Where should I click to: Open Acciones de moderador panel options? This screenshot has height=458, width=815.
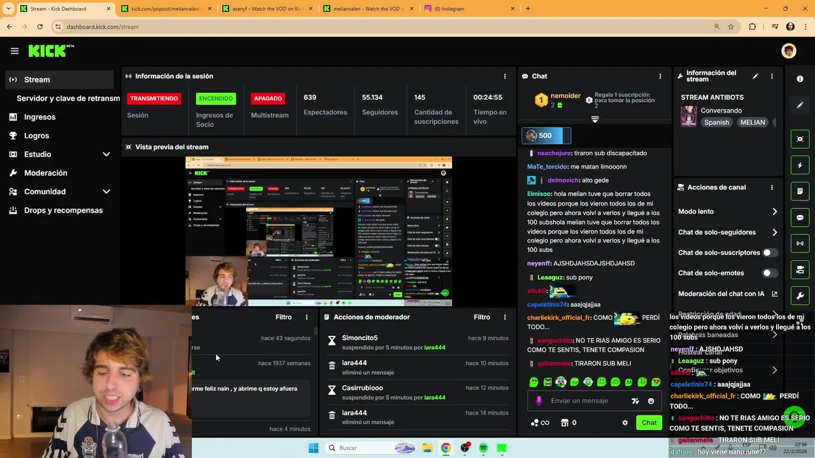pos(505,317)
